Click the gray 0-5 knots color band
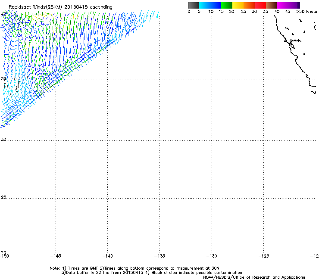Viewport: 319px width, 280px height. tap(193, 5)
